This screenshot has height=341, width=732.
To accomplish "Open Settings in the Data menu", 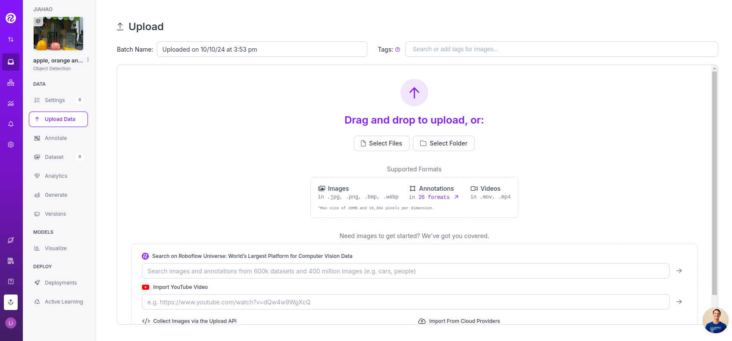I will pyautogui.click(x=58, y=100).
